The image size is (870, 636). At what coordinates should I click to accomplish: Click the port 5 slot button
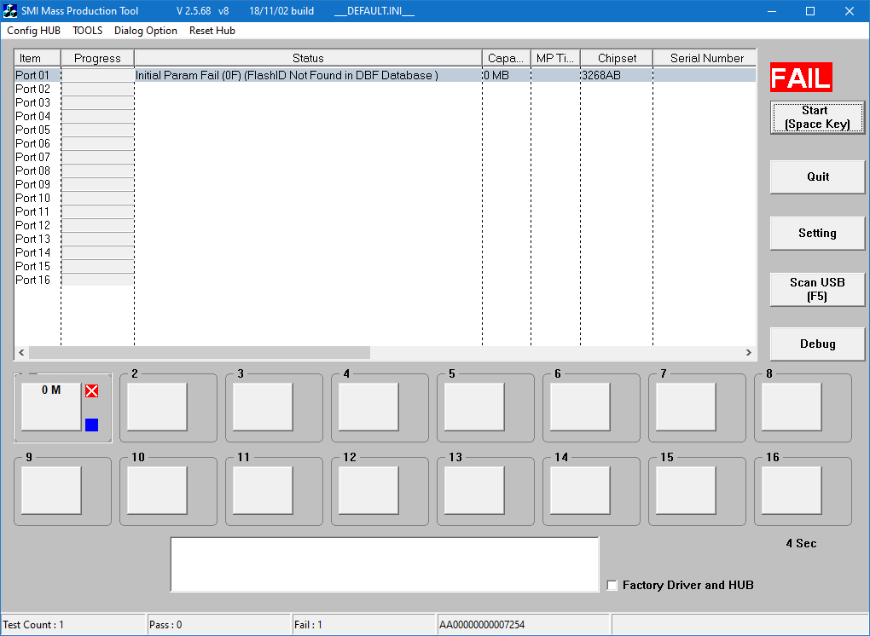tap(474, 407)
